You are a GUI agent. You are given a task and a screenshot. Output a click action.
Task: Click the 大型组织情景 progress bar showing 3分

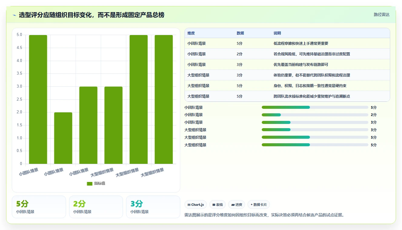(x=315, y=130)
